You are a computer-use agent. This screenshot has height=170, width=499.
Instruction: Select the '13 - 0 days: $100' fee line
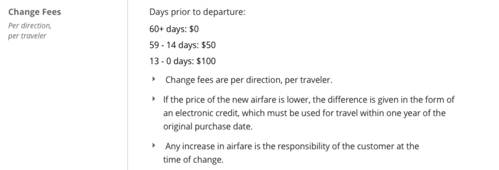point(183,61)
